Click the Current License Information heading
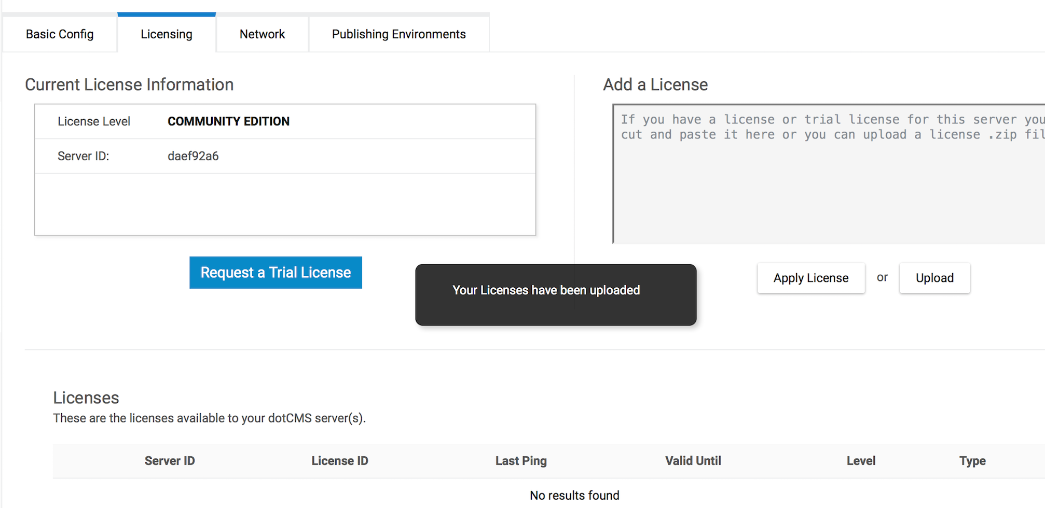The width and height of the screenshot is (1045, 508). pos(130,84)
